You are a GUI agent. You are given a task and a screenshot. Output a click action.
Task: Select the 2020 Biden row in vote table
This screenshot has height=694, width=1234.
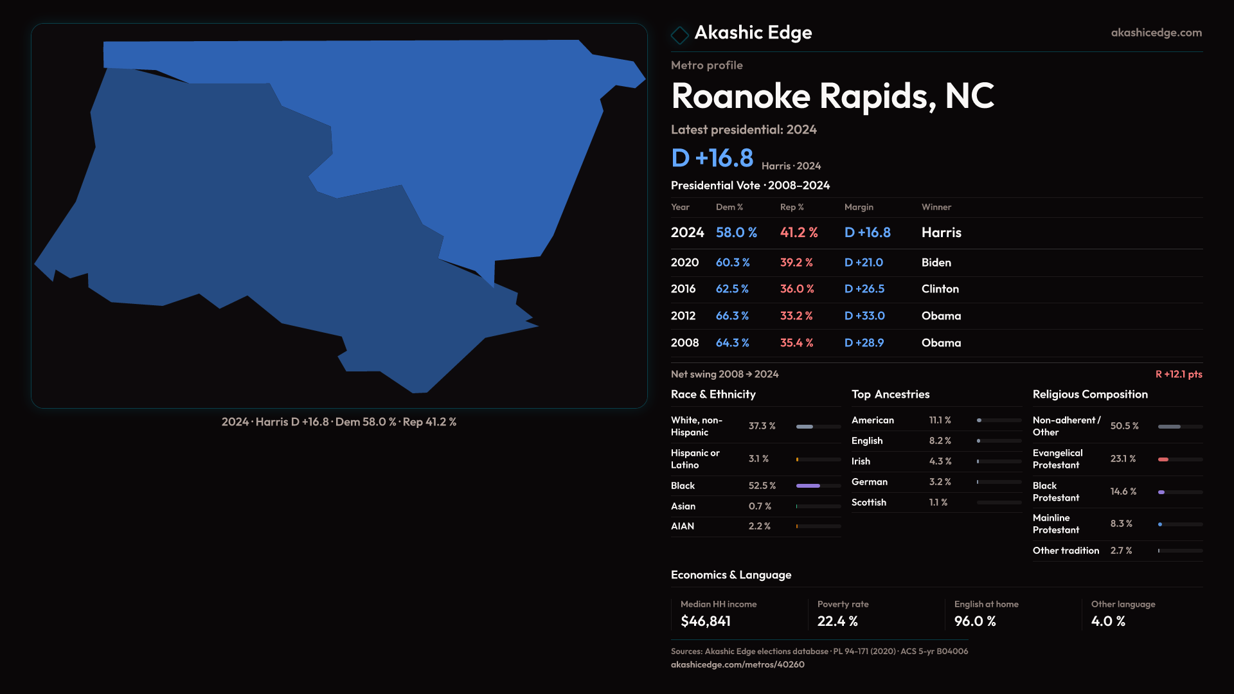(x=936, y=263)
